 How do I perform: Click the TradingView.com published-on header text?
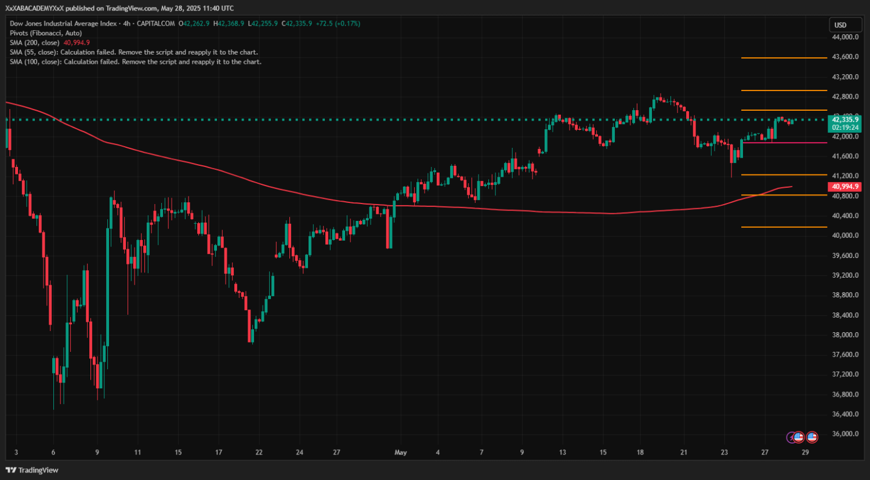(119, 8)
